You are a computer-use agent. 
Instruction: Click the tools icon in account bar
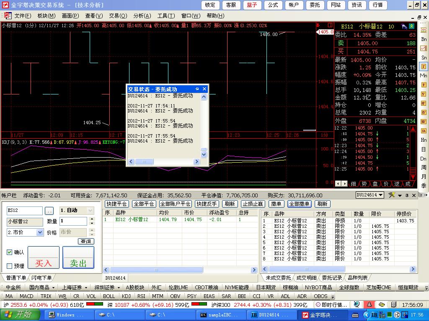[x=392, y=195]
